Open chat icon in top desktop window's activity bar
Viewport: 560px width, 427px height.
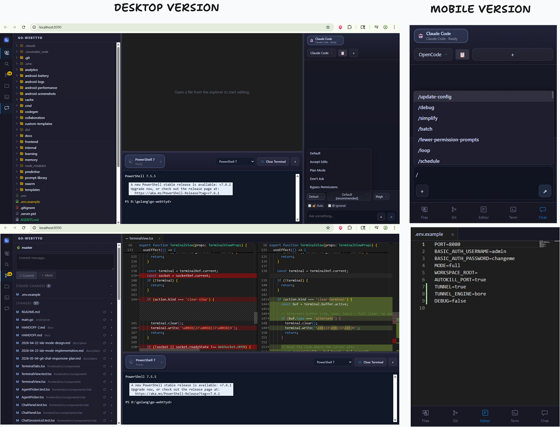[x=6, y=108]
